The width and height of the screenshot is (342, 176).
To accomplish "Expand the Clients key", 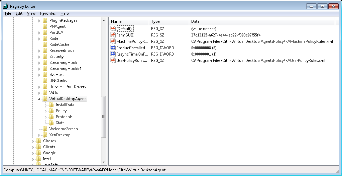I will coord(33,147).
